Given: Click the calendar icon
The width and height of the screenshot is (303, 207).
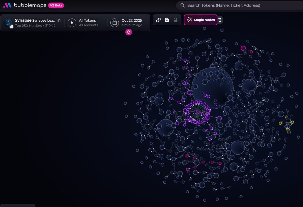Looking at the screenshot, I should (x=114, y=23).
